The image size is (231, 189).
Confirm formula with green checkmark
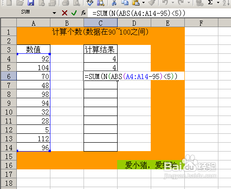point(74,13)
